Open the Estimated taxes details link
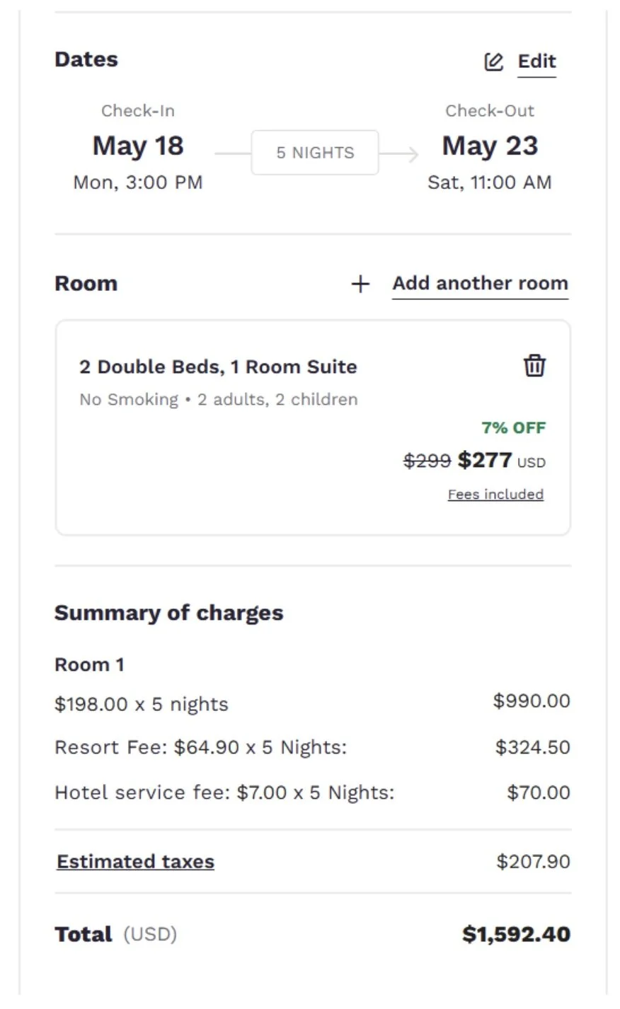 [135, 862]
